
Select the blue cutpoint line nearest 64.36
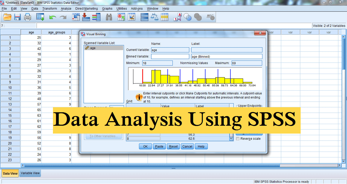coord(230,76)
